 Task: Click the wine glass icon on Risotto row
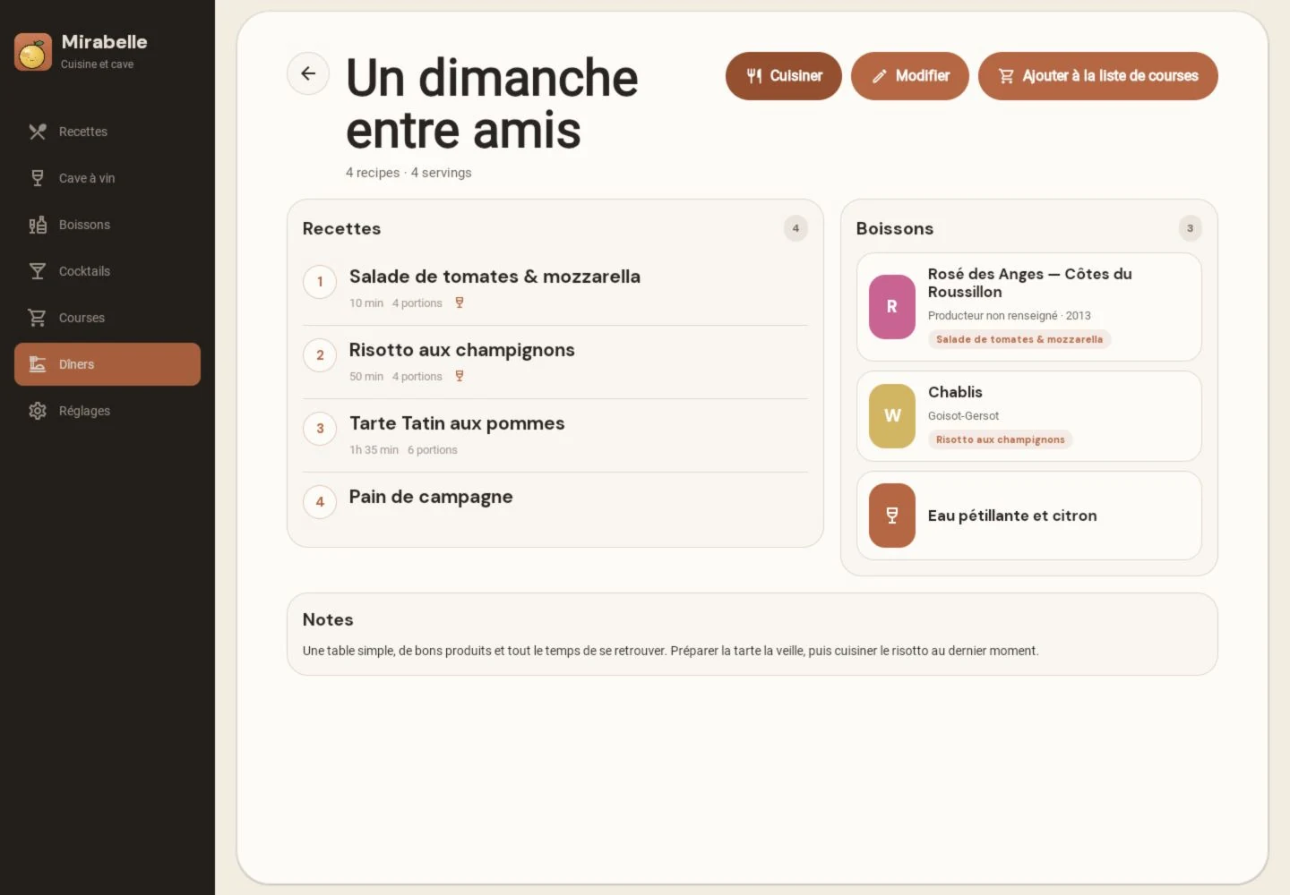click(460, 377)
